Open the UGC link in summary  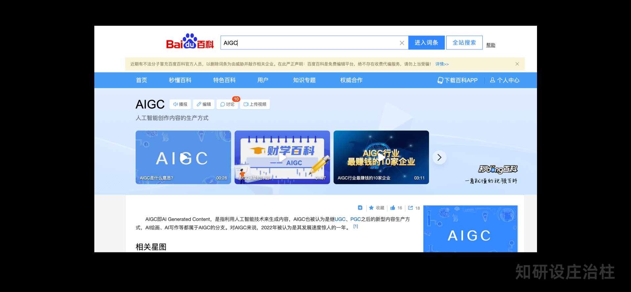(340, 219)
